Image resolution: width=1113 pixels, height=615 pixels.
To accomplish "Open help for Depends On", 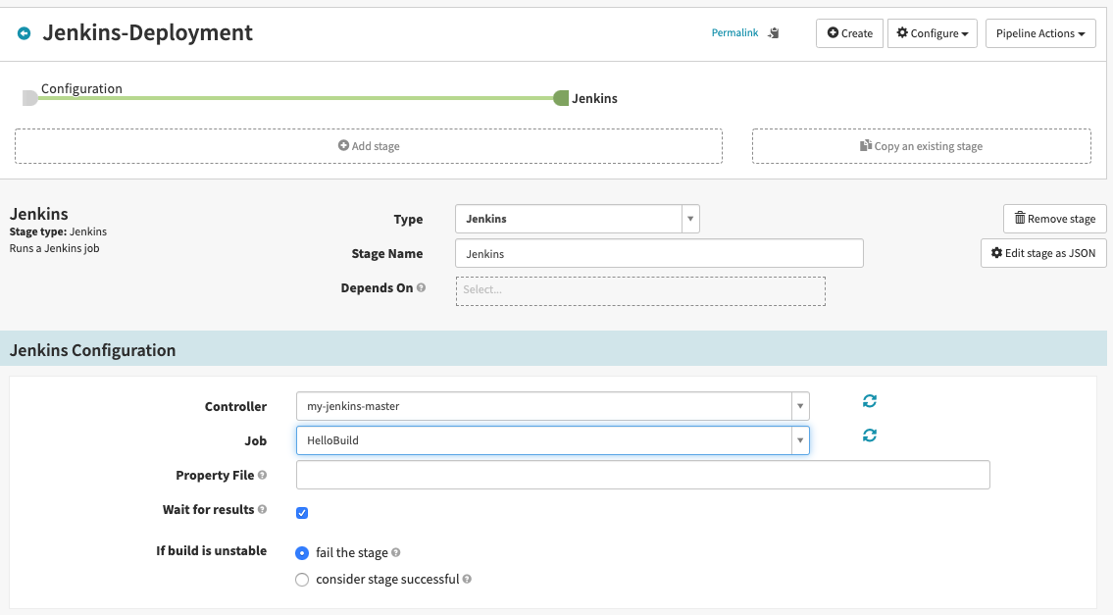I will (421, 287).
